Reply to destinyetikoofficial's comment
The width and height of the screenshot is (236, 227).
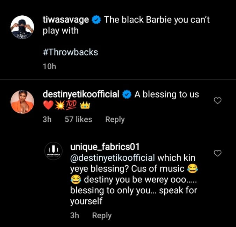tap(115, 119)
